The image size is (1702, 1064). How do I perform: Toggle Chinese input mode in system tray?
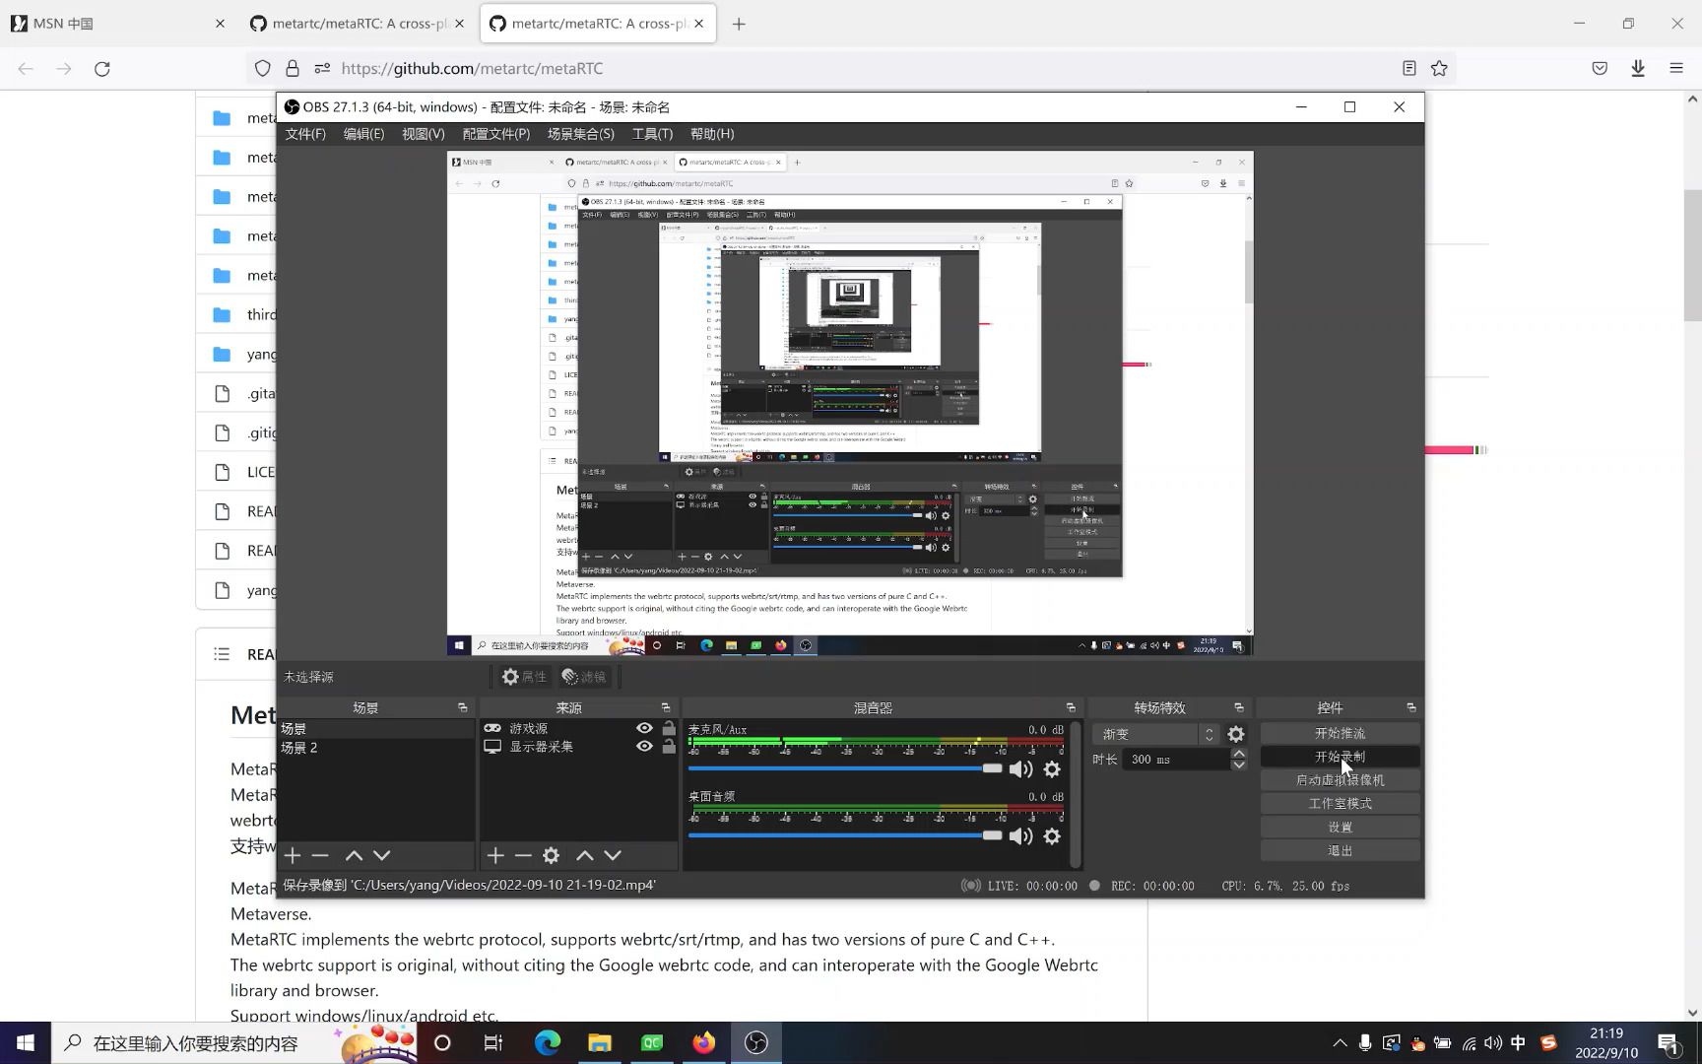click(1518, 1042)
